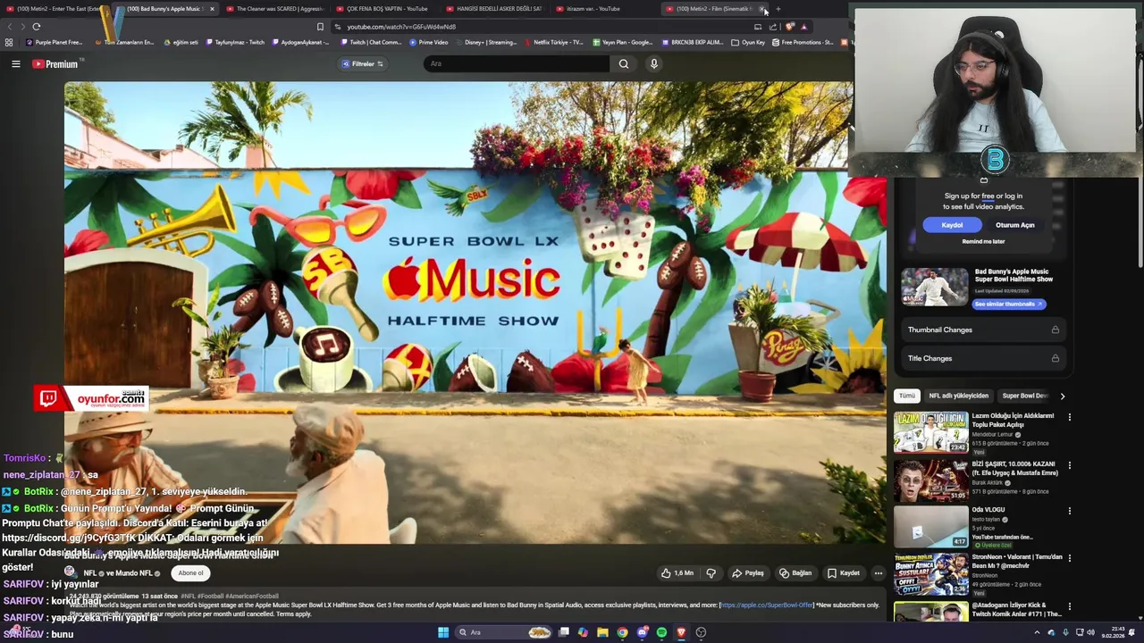This screenshot has width=1144, height=643.
Task: Show next chips with right chevron
Action: [x=1062, y=396]
